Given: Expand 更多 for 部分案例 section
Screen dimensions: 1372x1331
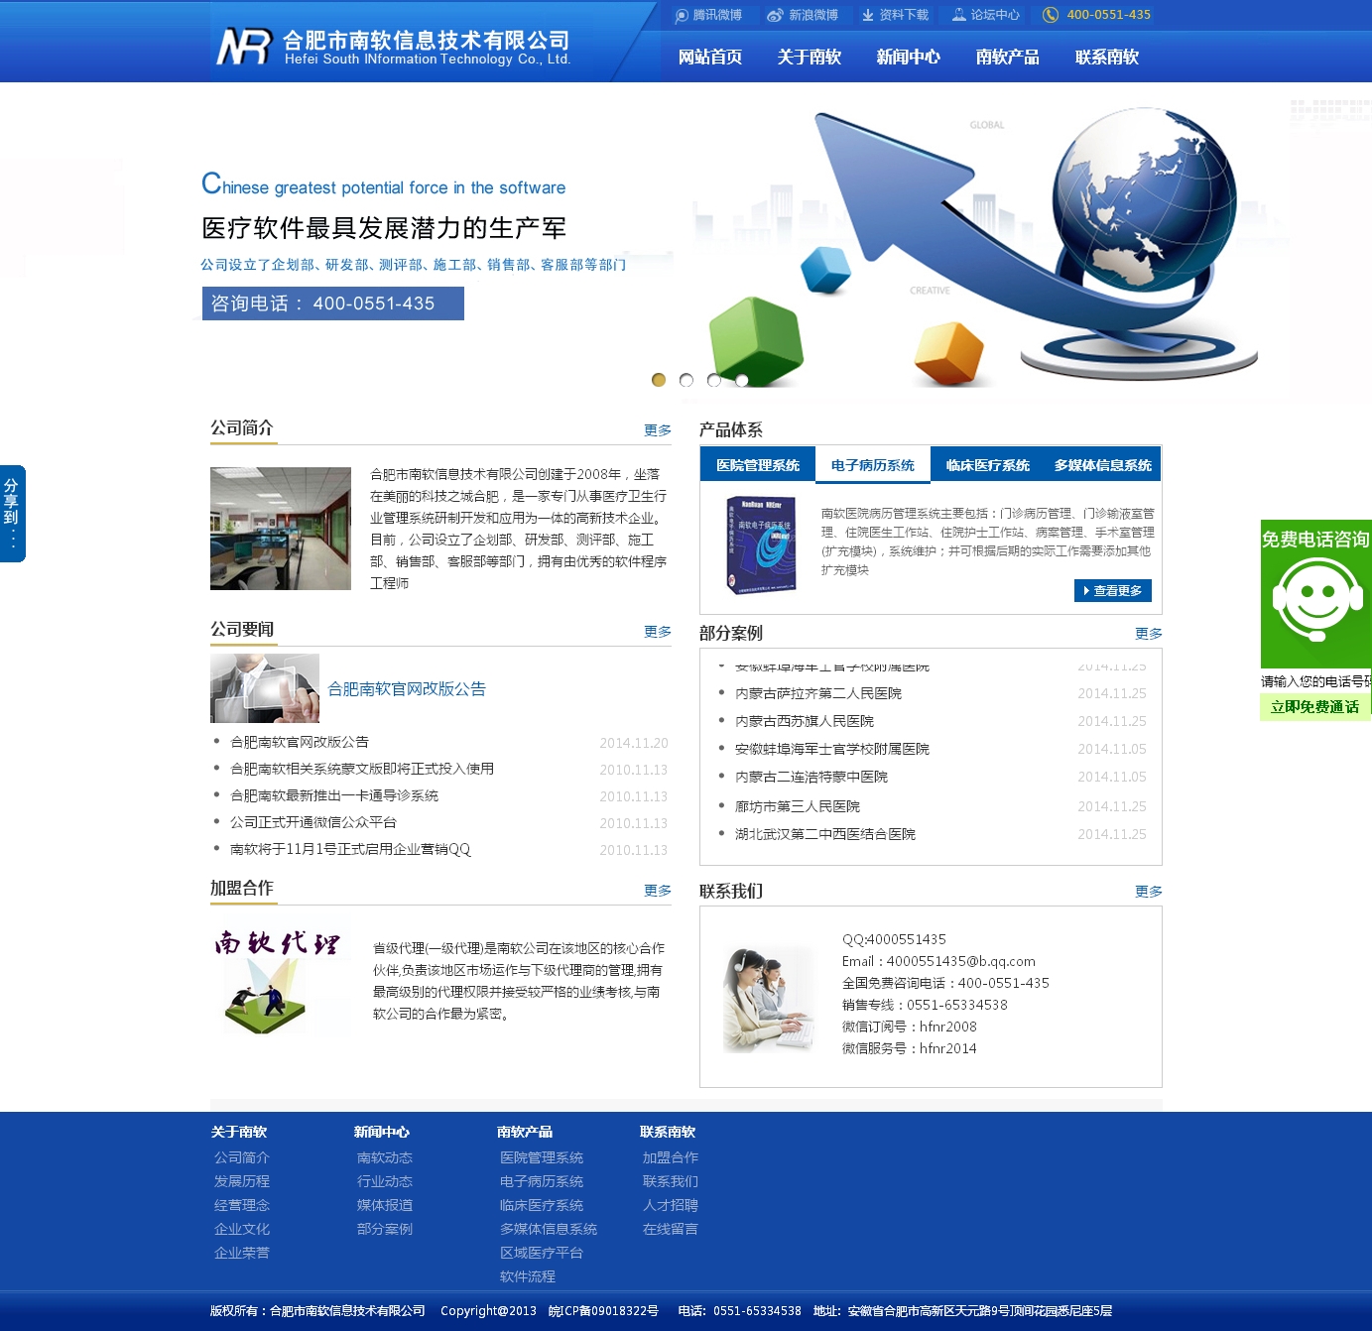Looking at the screenshot, I should pos(1148,633).
